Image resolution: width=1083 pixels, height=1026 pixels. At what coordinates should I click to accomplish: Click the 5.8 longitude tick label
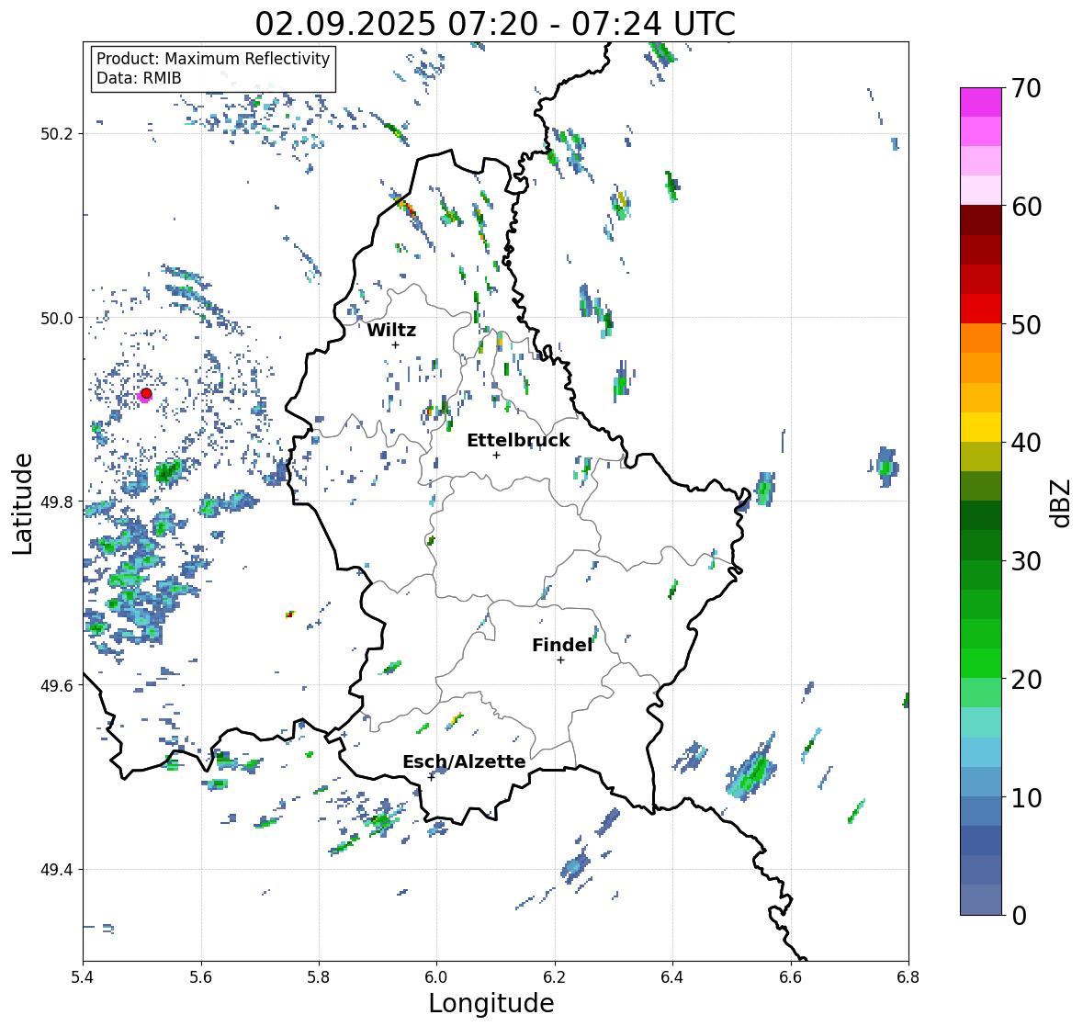pyautogui.click(x=319, y=976)
